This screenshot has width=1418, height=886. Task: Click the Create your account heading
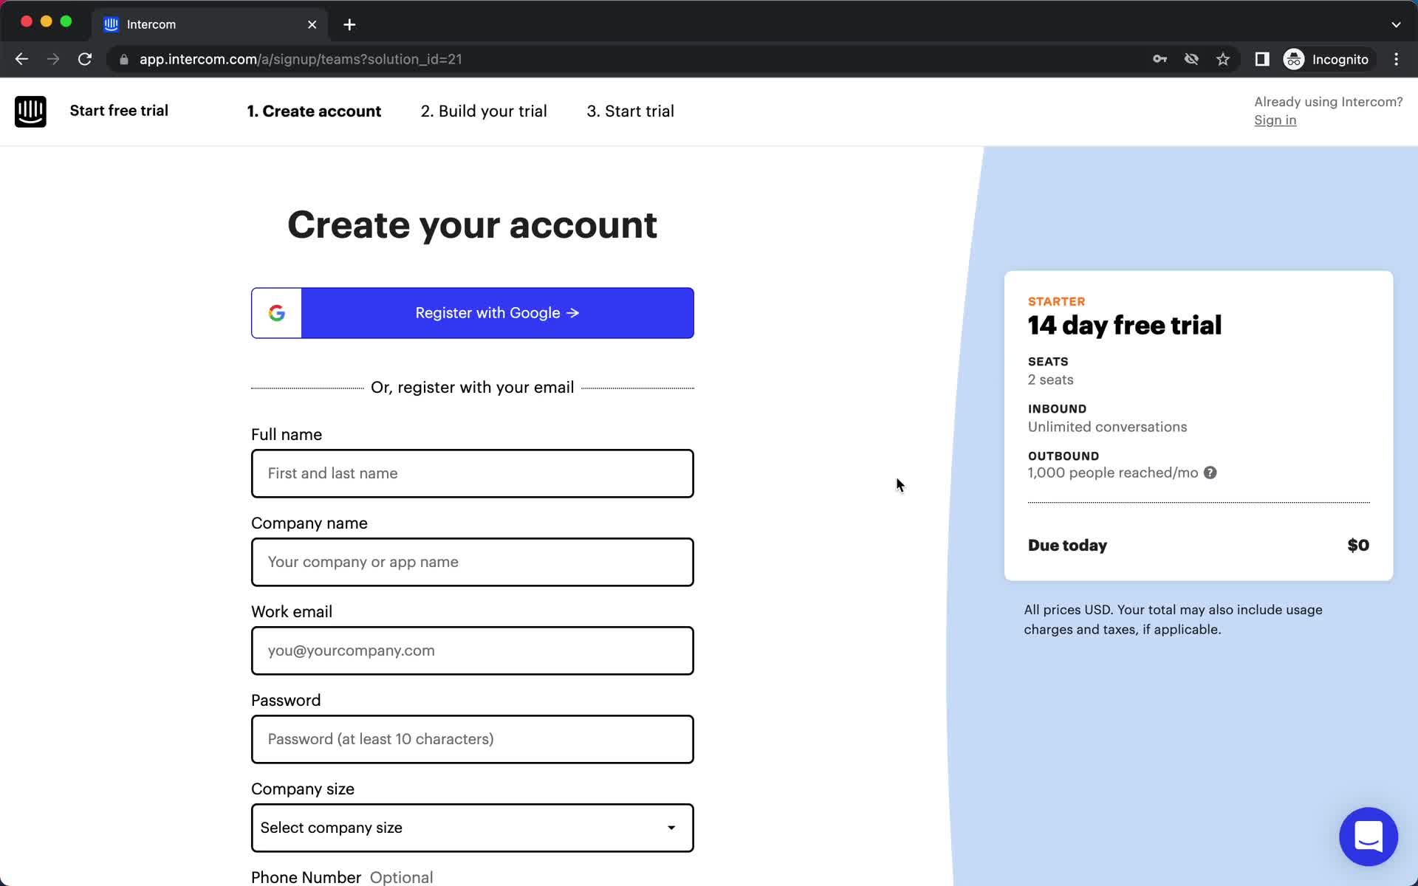click(472, 224)
